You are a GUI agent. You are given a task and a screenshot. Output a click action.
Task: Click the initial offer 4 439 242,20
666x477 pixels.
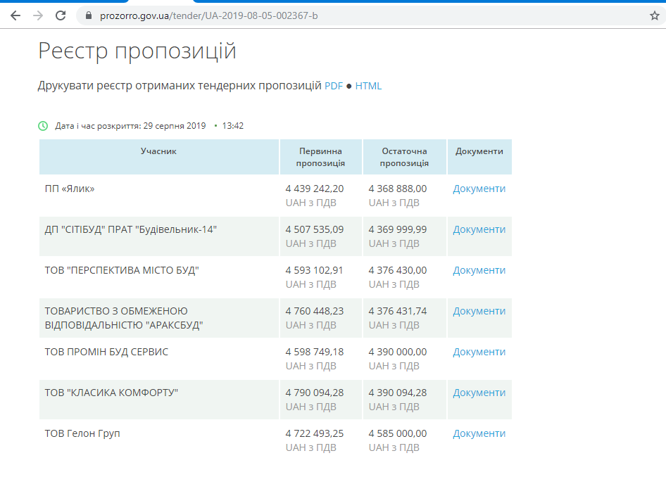pyautogui.click(x=315, y=189)
